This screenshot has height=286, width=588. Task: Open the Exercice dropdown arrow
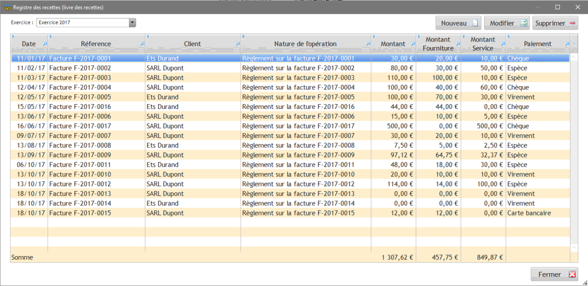[x=132, y=22]
